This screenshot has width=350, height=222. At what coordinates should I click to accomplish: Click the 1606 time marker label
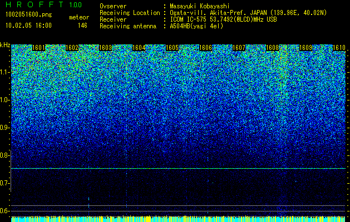[205, 48]
